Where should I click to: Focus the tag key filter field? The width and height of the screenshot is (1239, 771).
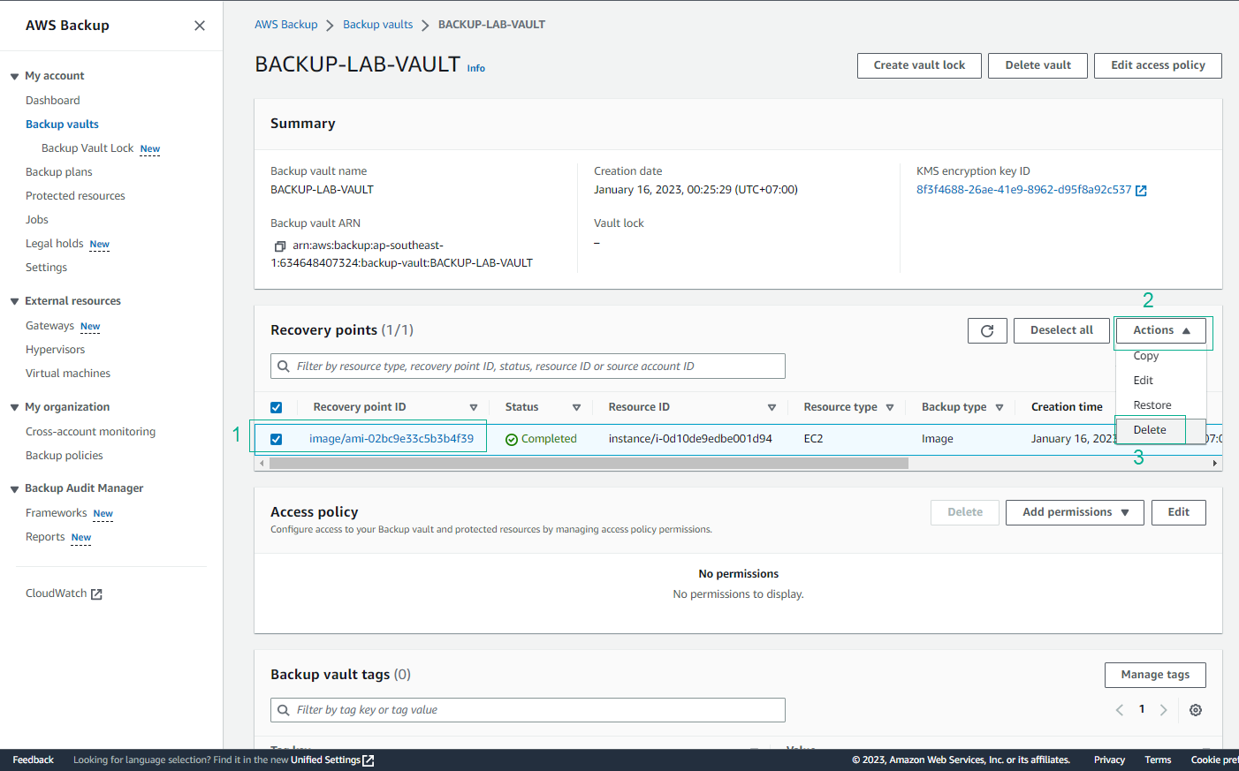click(528, 710)
